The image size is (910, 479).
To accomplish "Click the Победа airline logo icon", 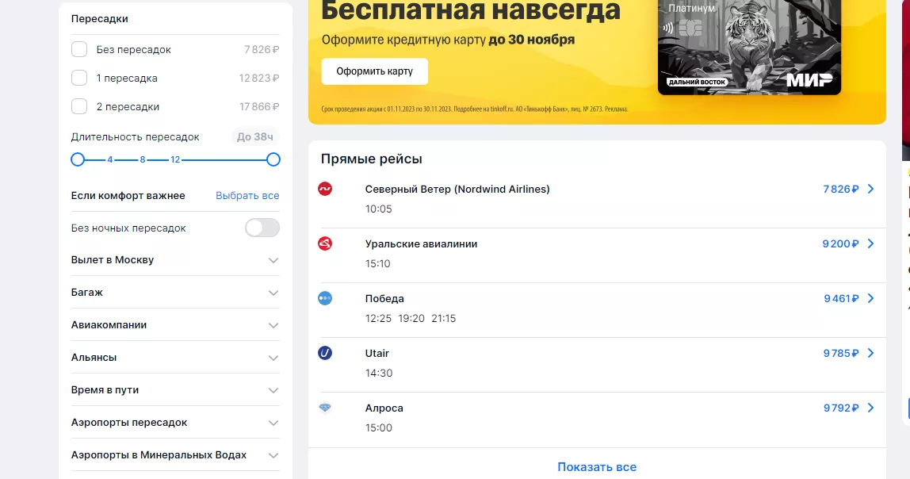I will 325,298.
